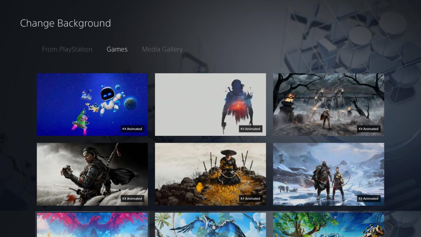Click the Animated badge on foggy castle thumbnail
The height and width of the screenshot is (237, 421).
369,129
